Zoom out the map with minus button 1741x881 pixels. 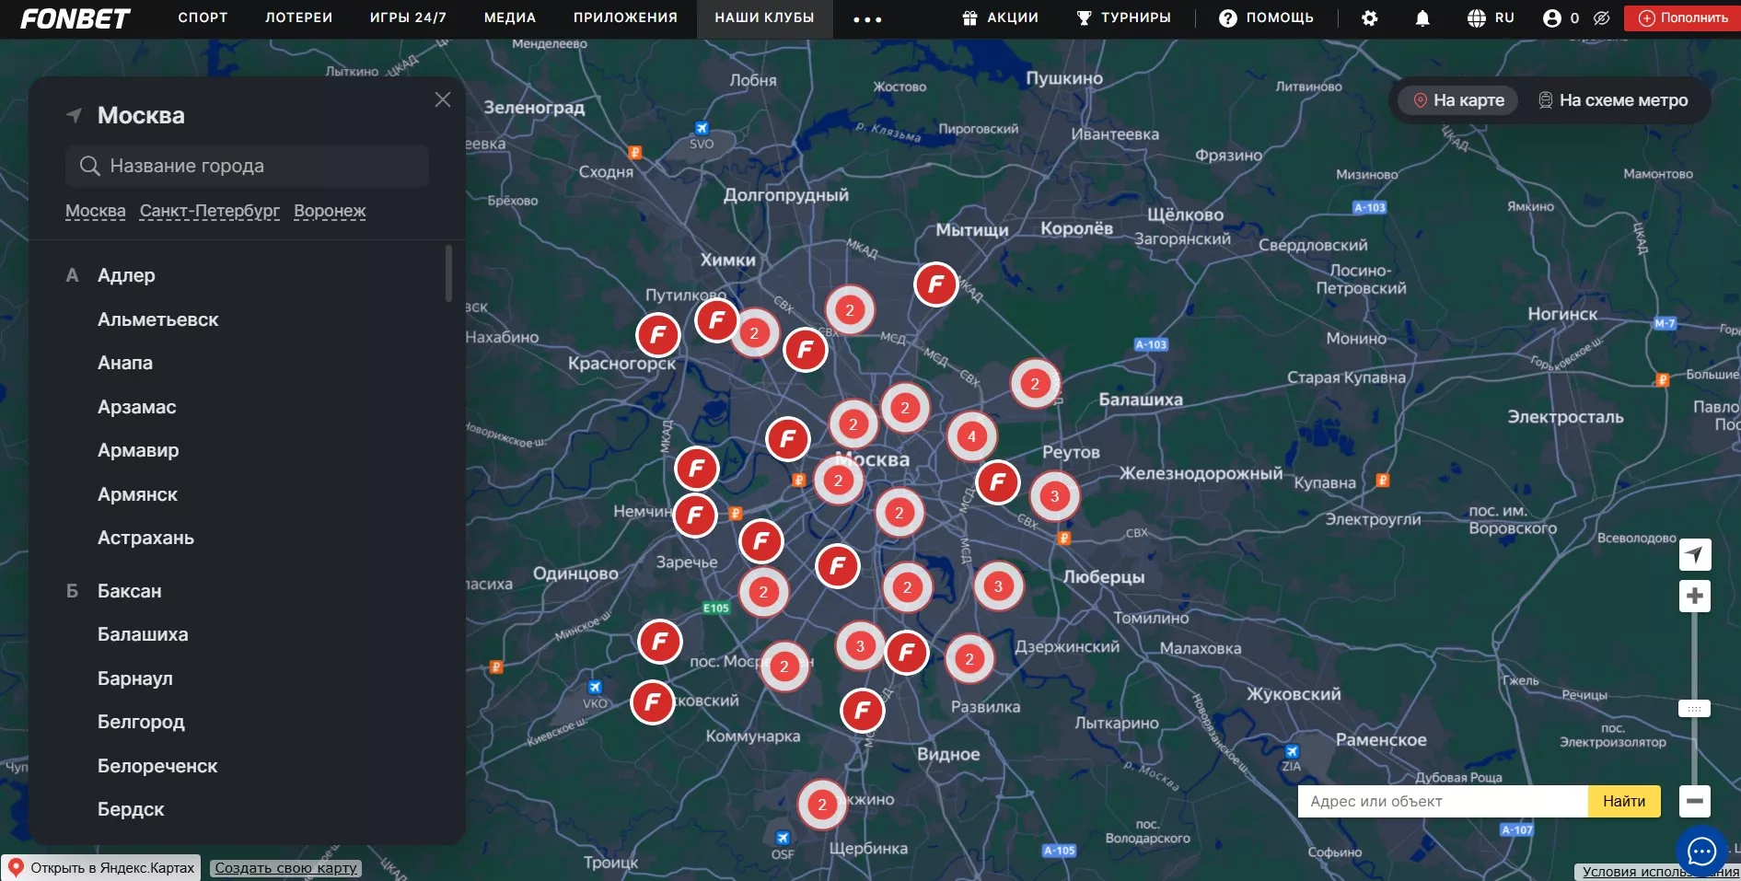click(x=1694, y=801)
